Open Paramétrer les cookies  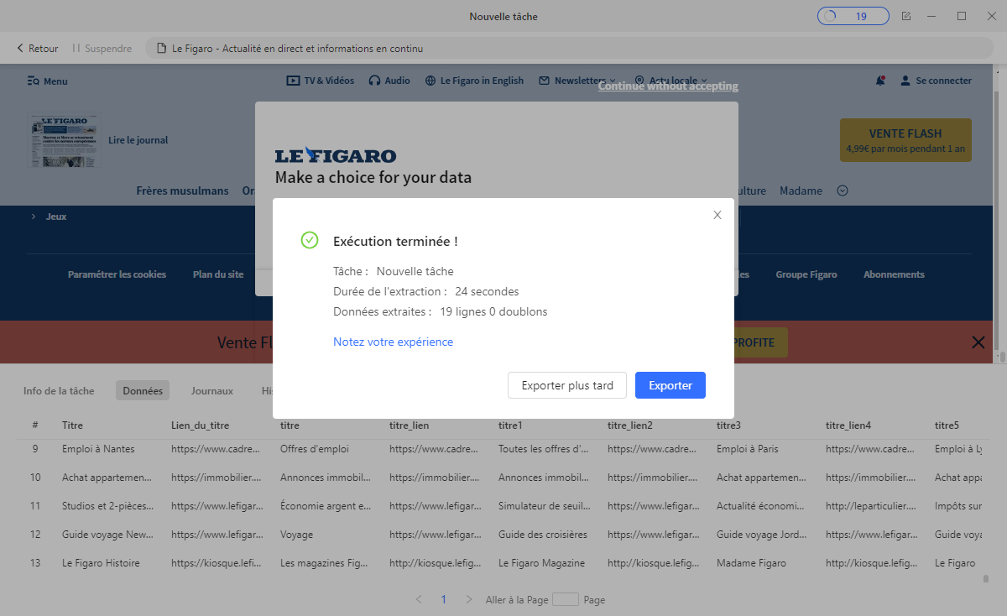point(117,274)
